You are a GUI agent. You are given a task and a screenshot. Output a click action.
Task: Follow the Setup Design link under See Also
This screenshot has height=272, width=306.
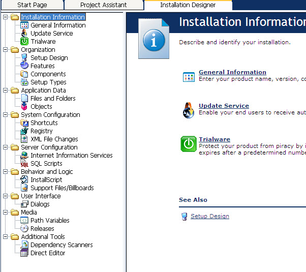click(210, 216)
